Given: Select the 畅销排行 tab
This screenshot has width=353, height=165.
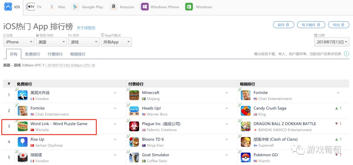Looking at the screenshot, I should 78,54.
